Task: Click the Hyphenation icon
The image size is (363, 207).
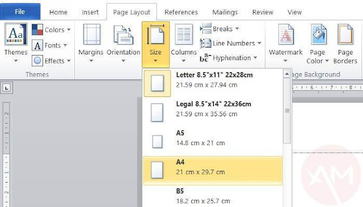Action: [205, 58]
